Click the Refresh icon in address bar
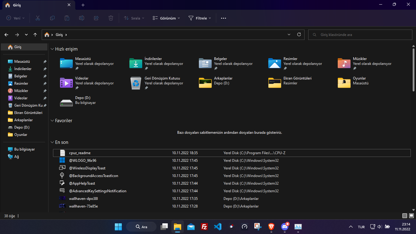This screenshot has width=416, height=234. point(299,34)
